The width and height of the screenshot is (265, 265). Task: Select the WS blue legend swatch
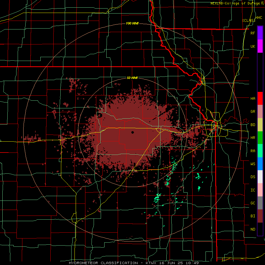click(260, 164)
